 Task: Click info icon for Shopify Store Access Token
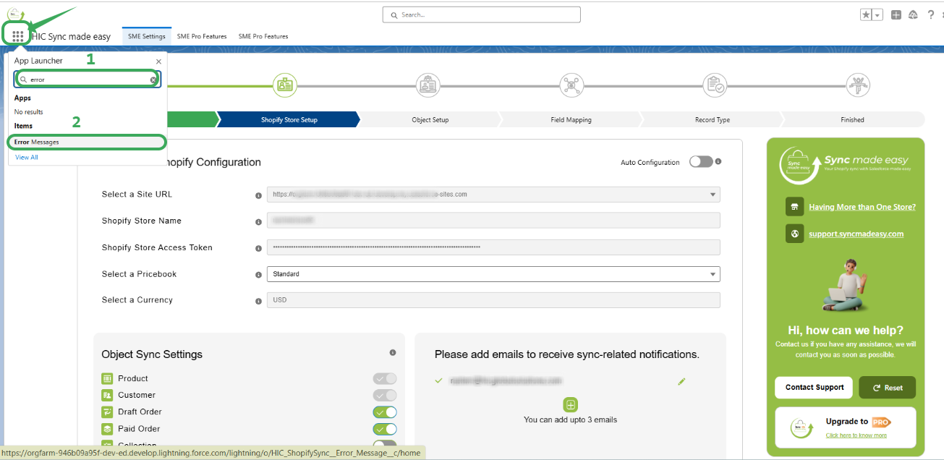pyautogui.click(x=258, y=248)
